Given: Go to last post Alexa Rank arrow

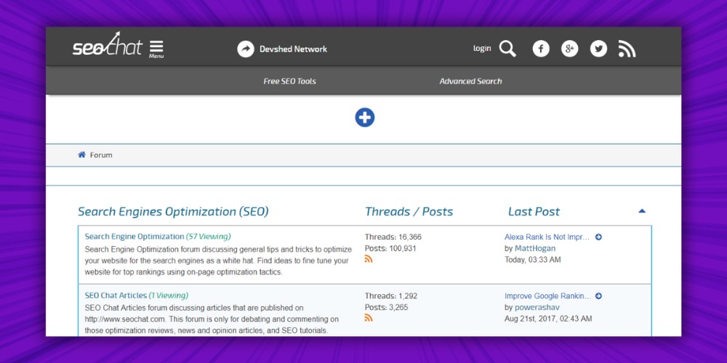Looking at the screenshot, I should [598, 237].
